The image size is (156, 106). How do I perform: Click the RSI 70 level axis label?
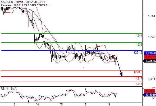pos(154,88)
